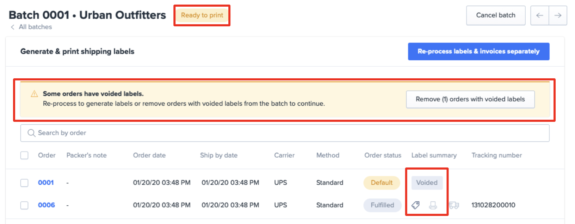575x224 pixels.
Task: Click the UPS carrier for order 0001
Action: click(281, 183)
